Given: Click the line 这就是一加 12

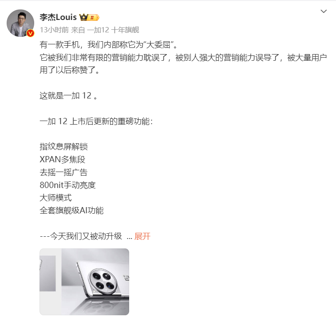Looking at the screenshot, I should pyautogui.click(x=69, y=96).
